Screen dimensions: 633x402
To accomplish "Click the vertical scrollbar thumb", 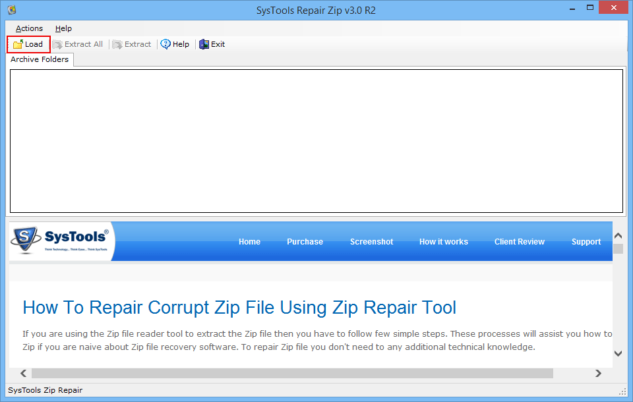I will pyautogui.click(x=618, y=248).
